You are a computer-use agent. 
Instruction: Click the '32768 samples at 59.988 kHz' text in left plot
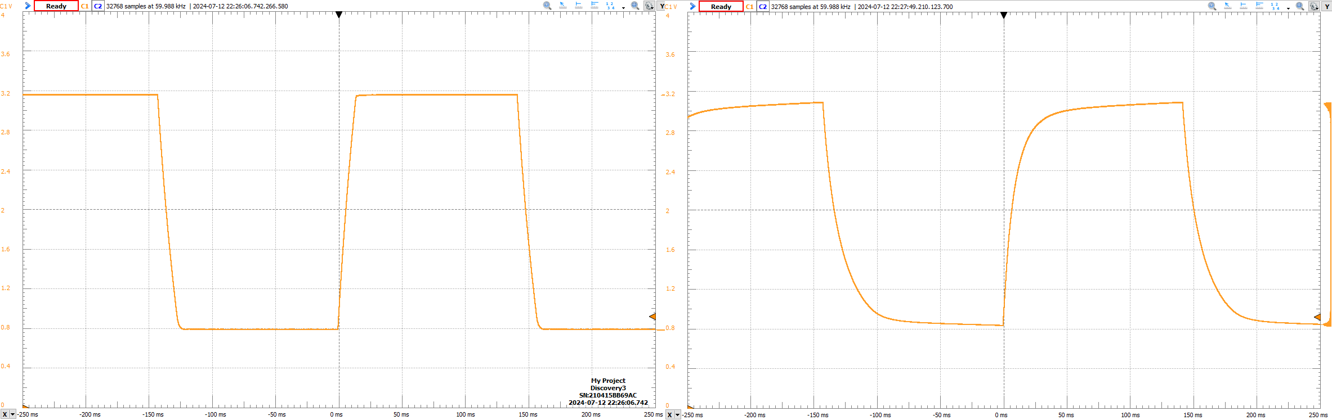146,6
